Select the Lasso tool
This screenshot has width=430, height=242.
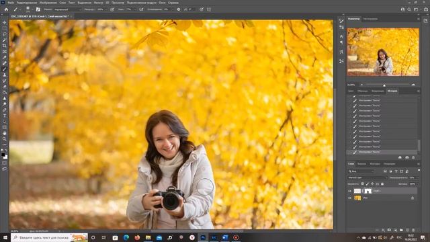tap(5, 34)
